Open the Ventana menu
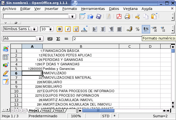This screenshot has width=176, height=120. click(130, 9)
